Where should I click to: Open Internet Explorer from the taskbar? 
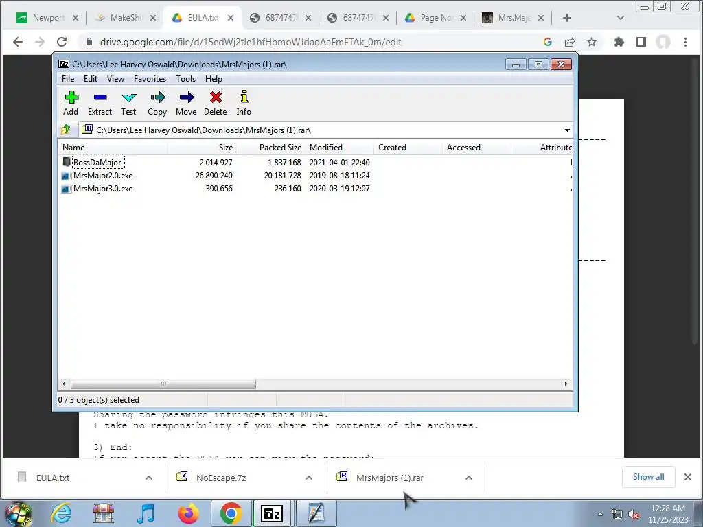tap(61, 513)
